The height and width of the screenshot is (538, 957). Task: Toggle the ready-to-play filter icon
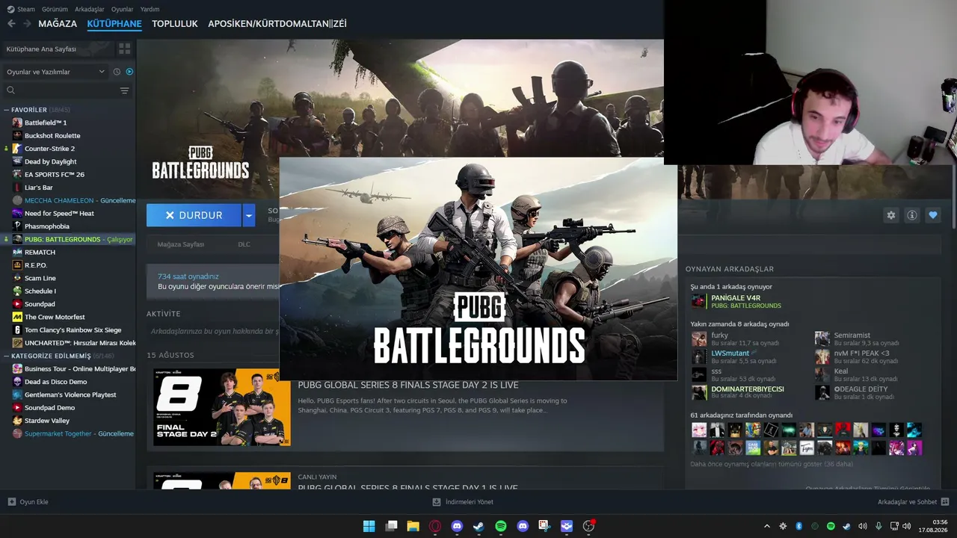click(129, 72)
